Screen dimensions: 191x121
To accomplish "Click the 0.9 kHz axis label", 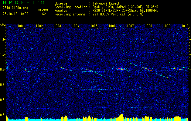I will click(2, 70).
